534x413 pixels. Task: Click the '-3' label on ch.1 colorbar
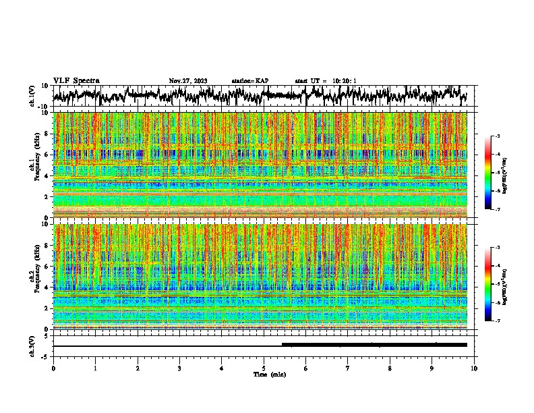498,136
